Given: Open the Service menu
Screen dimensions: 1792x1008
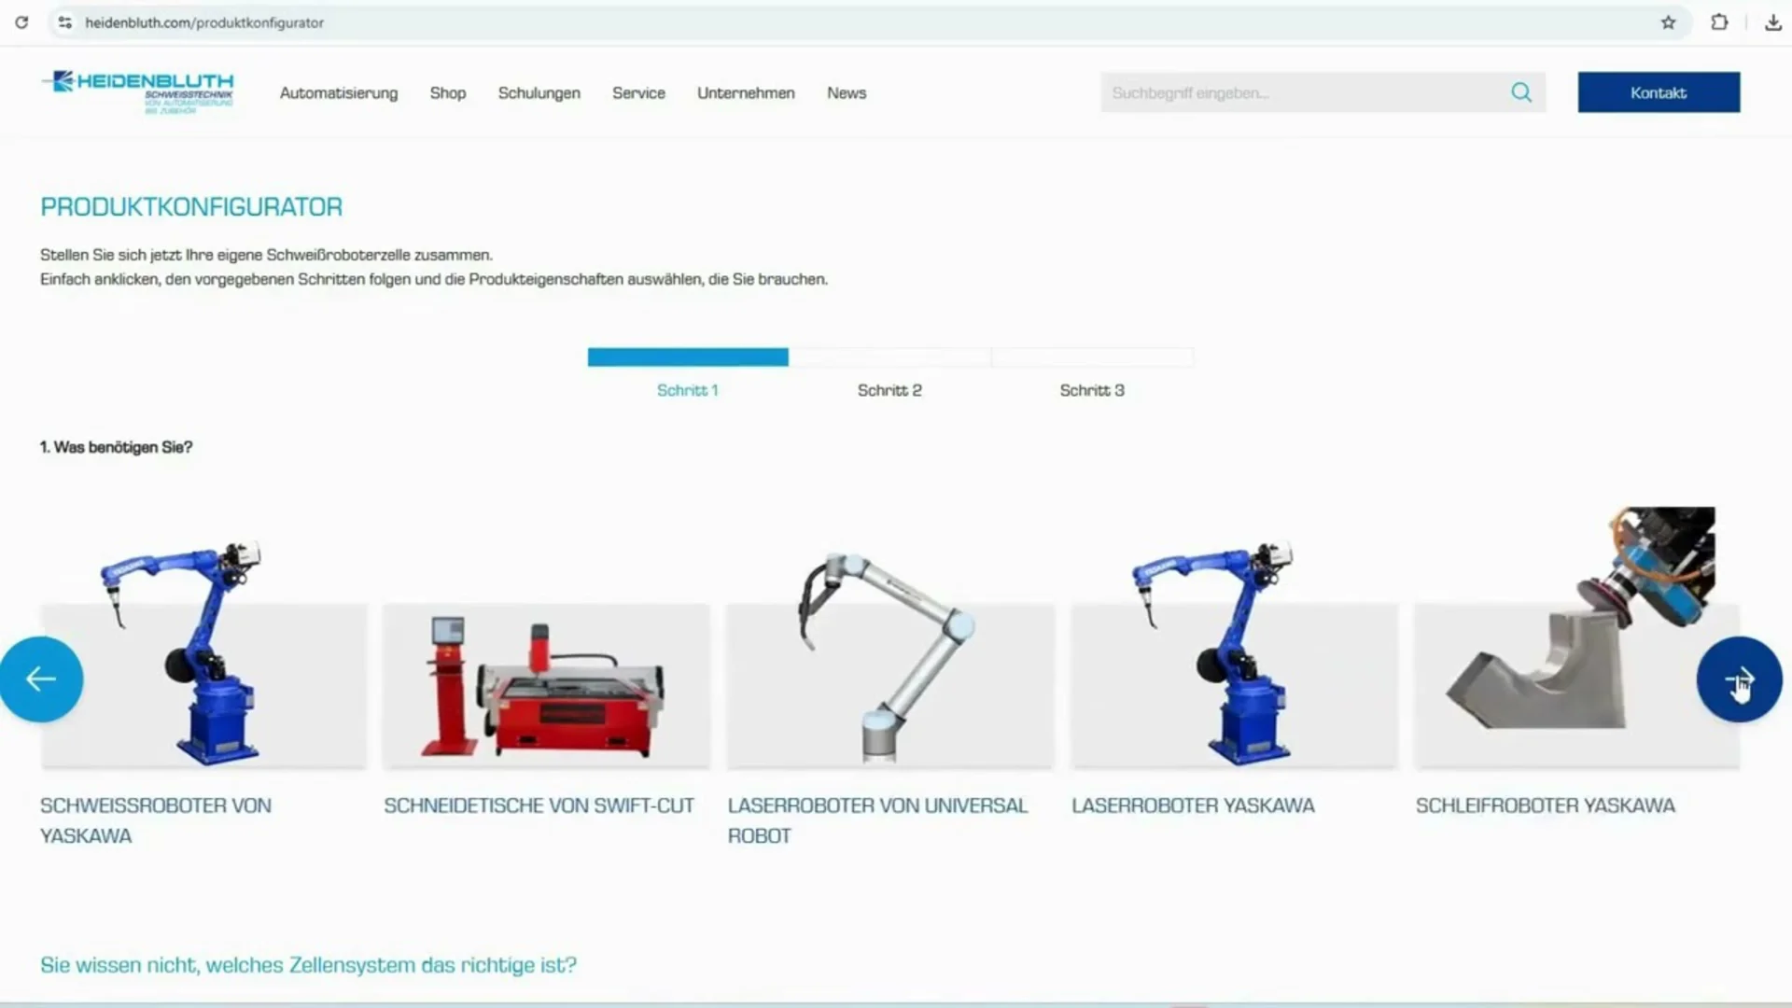Looking at the screenshot, I should pyautogui.click(x=638, y=92).
